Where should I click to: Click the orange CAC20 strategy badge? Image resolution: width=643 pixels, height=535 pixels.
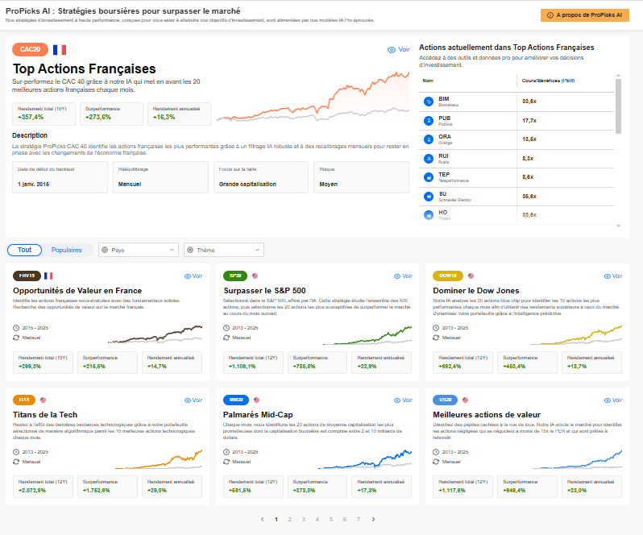pos(31,50)
